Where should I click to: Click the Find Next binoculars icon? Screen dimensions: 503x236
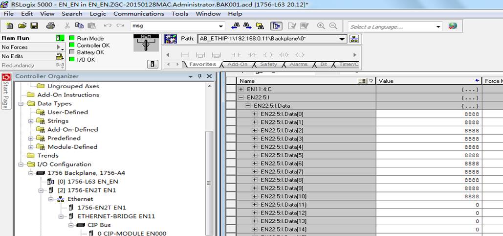[247, 26]
